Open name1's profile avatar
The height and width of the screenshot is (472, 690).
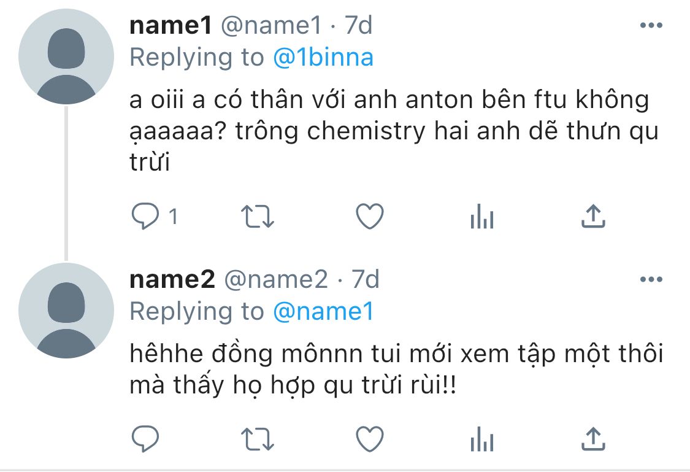(66, 58)
